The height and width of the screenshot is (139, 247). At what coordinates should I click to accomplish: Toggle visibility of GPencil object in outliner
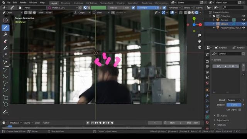244,24
